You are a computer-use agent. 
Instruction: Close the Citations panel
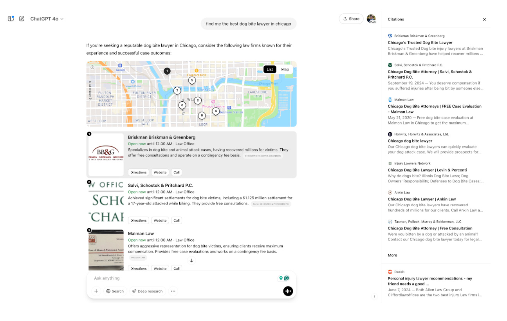(x=484, y=19)
